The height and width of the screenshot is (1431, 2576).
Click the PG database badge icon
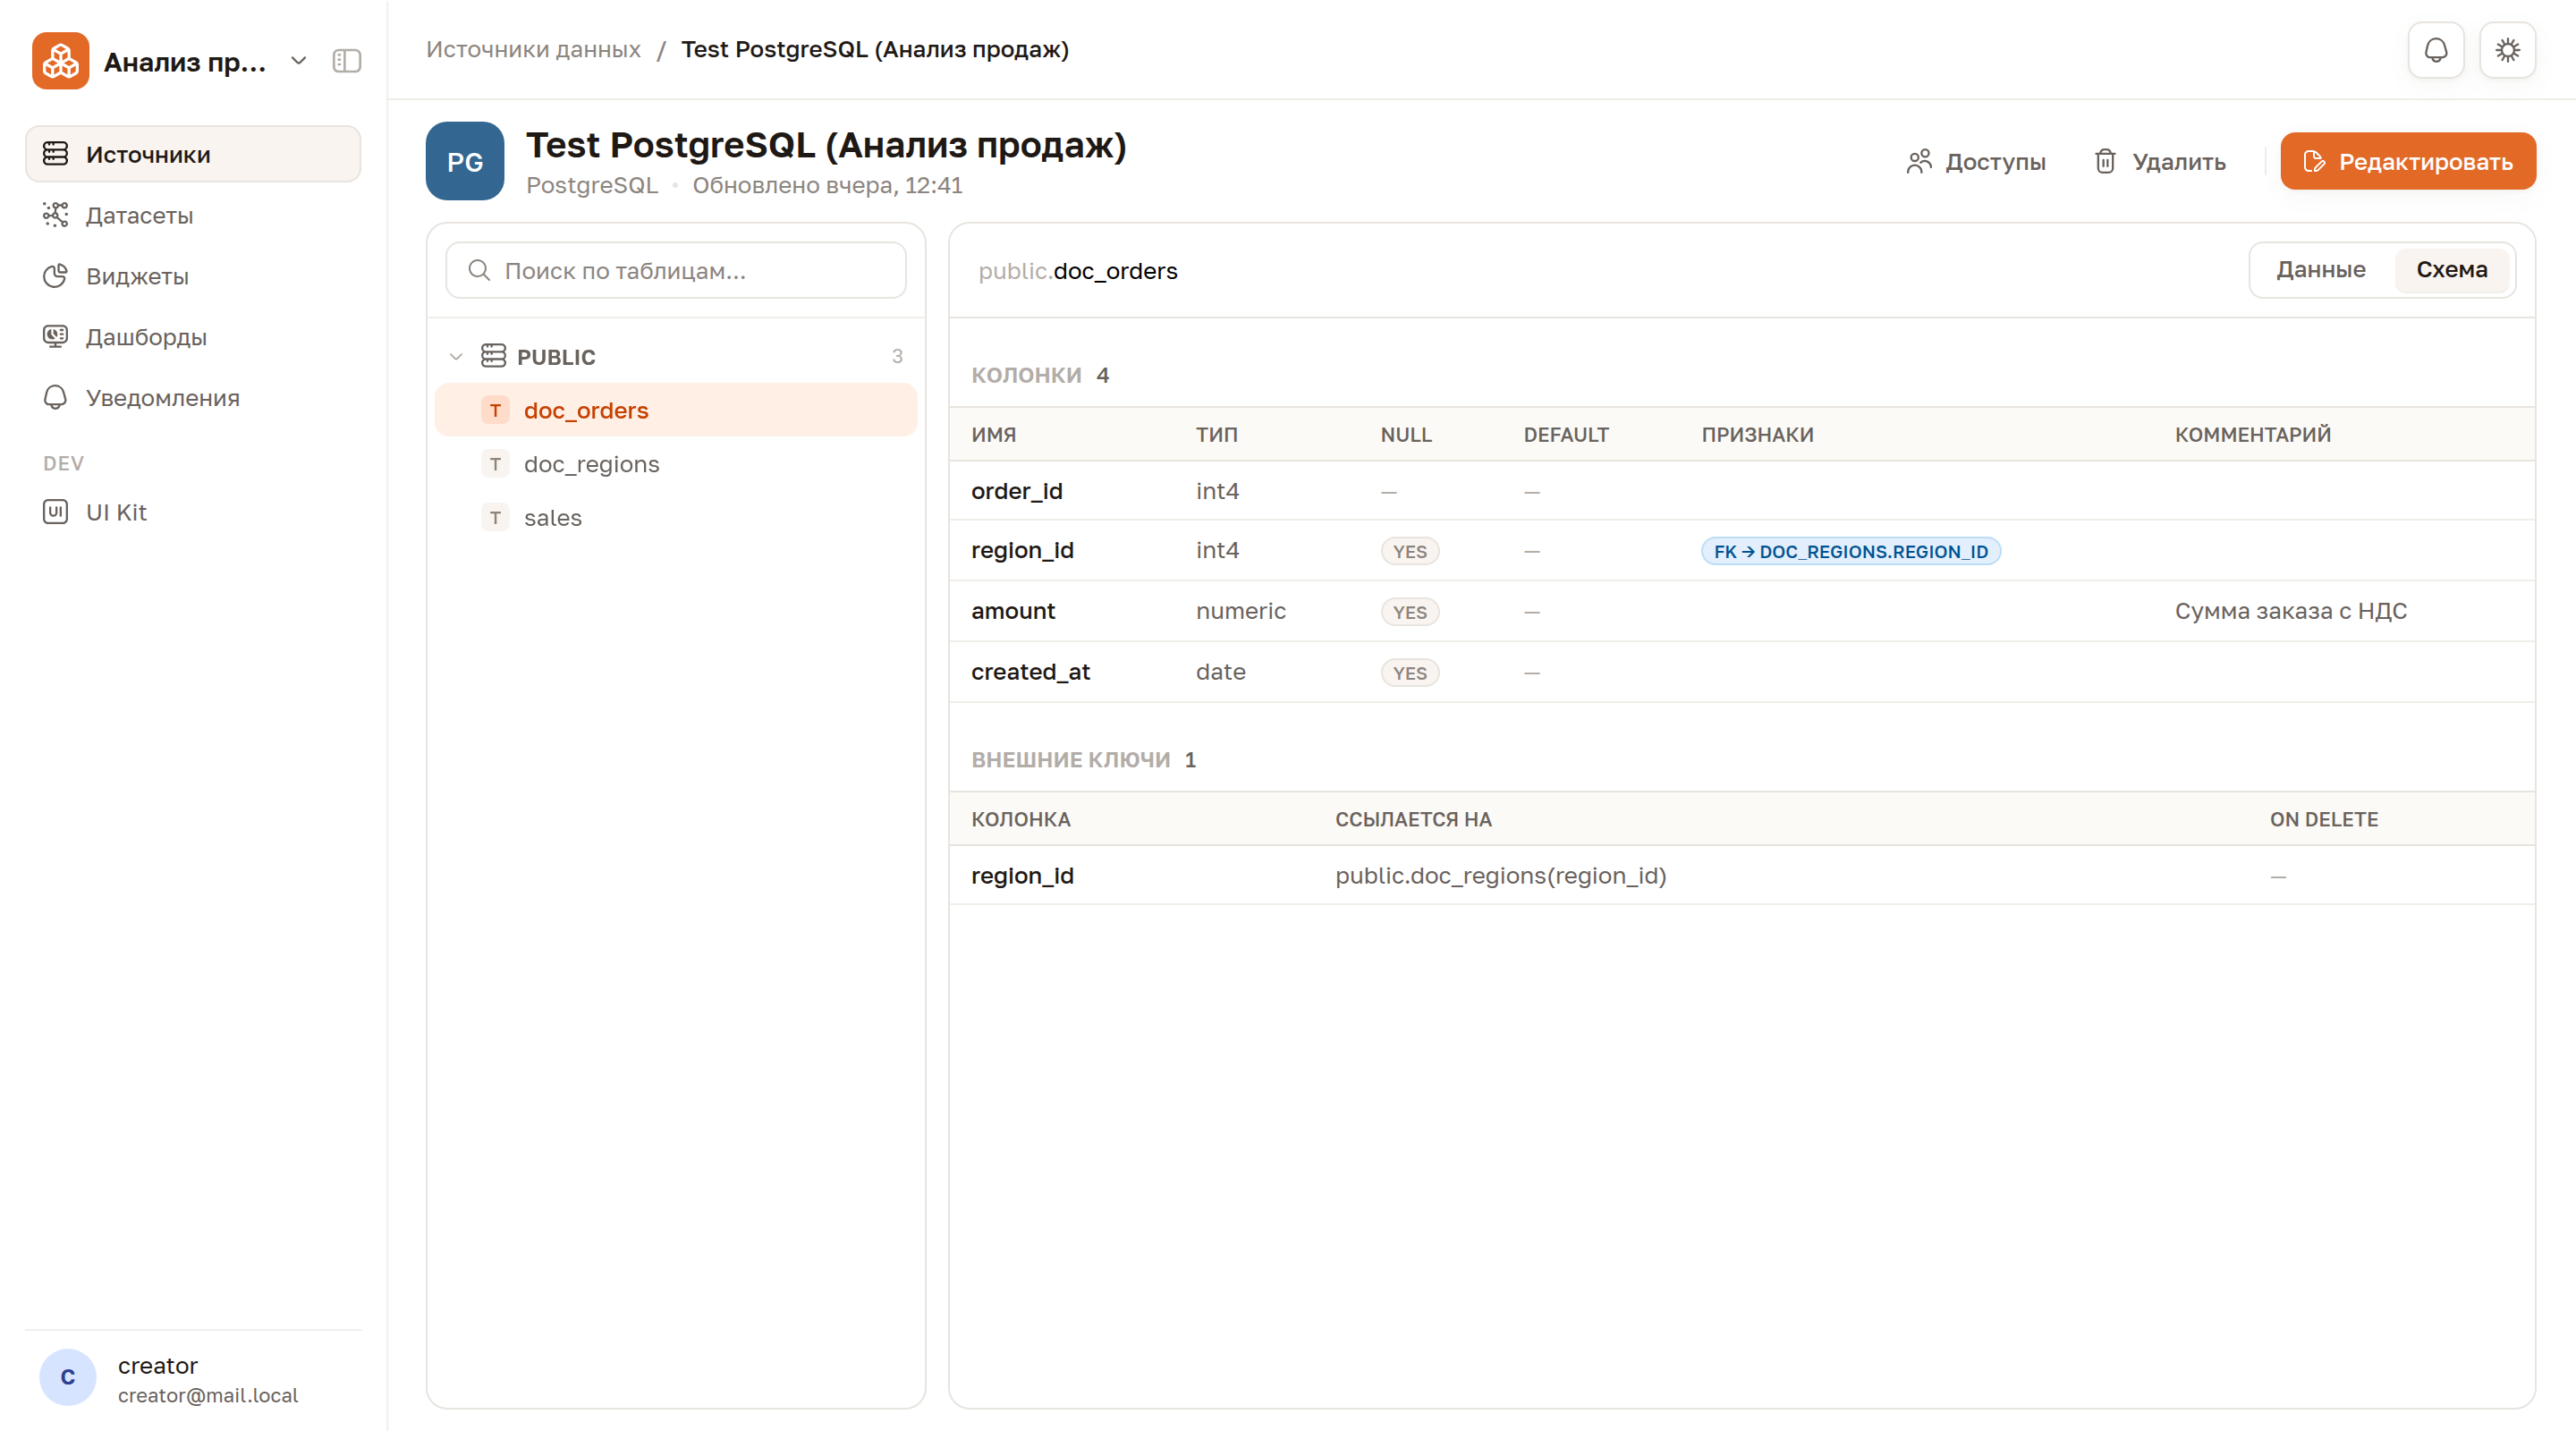tap(465, 161)
